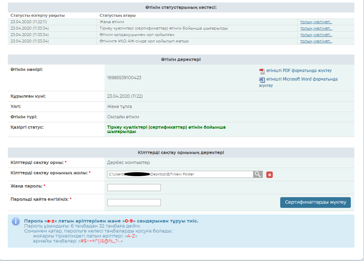Open 'толық мәлімет...' for ҰКО АЖ-сінде row
This screenshot has height=261, width=364.
pyautogui.click(x=316, y=41)
